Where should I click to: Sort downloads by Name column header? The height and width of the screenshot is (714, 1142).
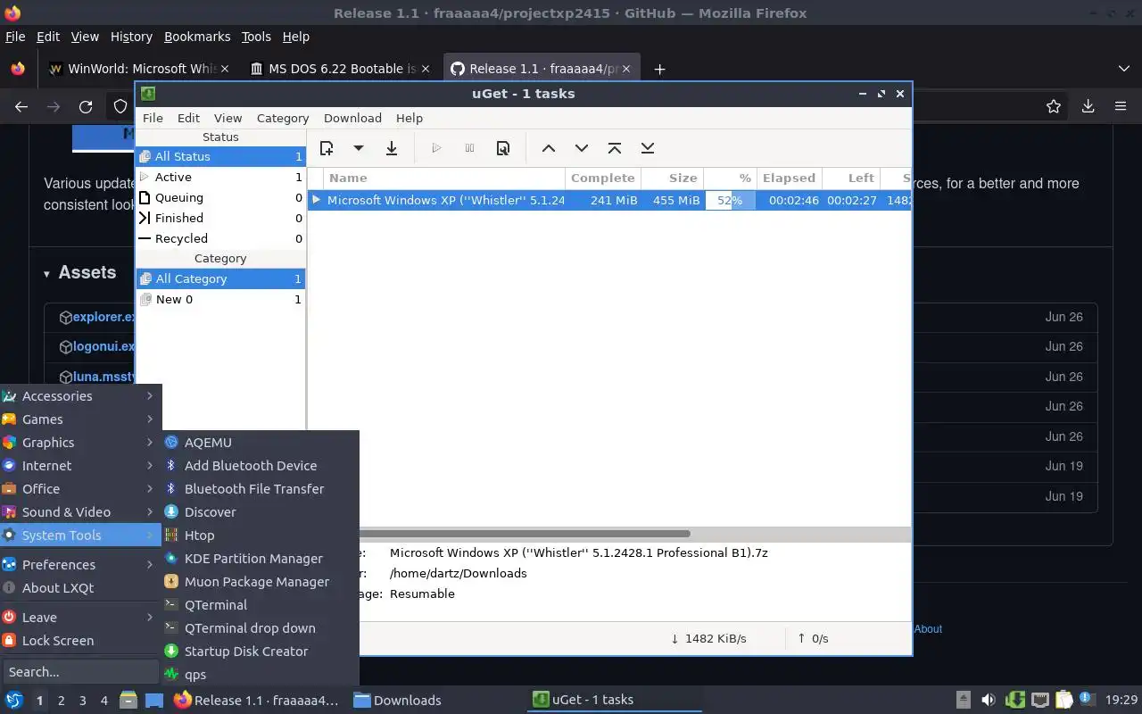click(x=444, y=178)
